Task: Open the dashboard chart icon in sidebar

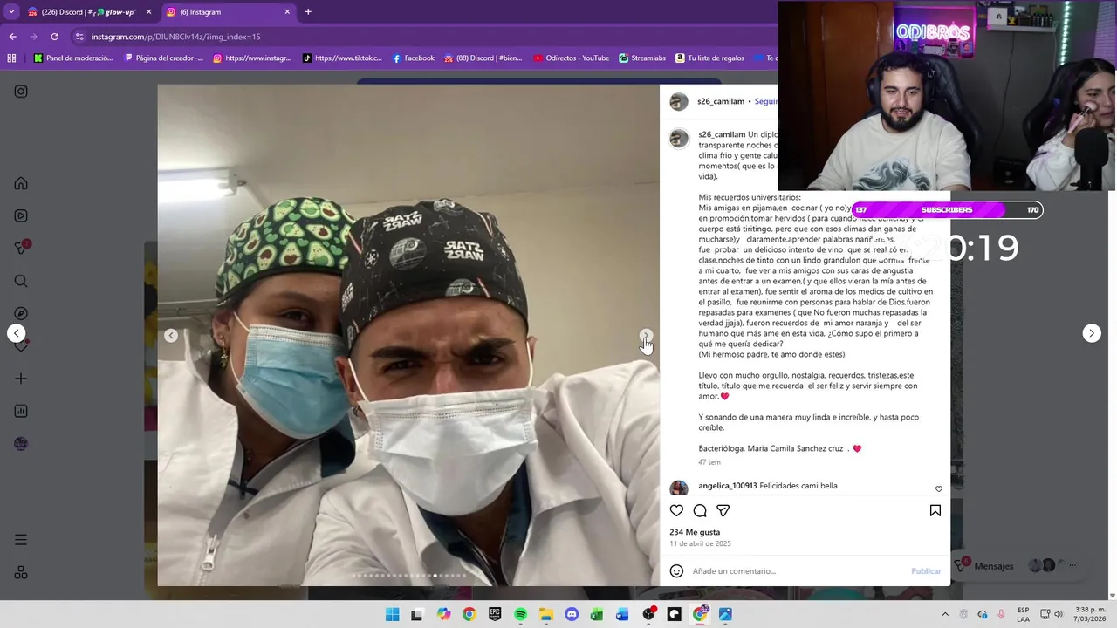Action: point(21,411)
